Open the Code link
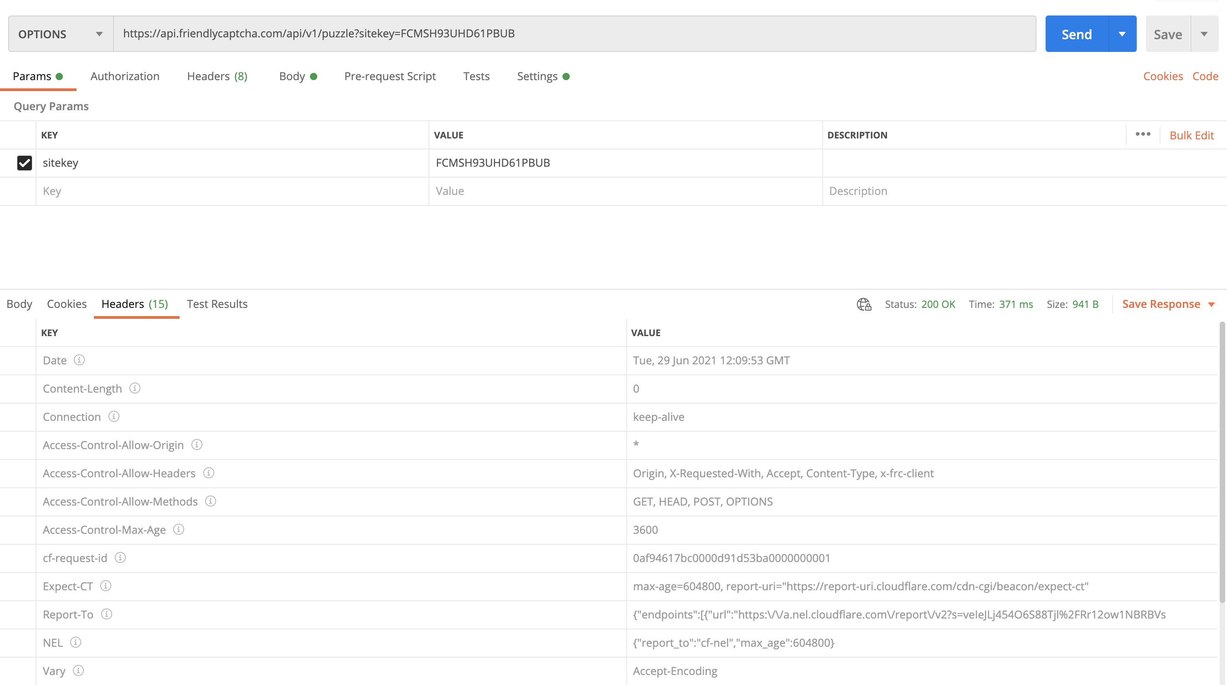This screenshot has width=1227, height=685. [x=1205, y=76]
